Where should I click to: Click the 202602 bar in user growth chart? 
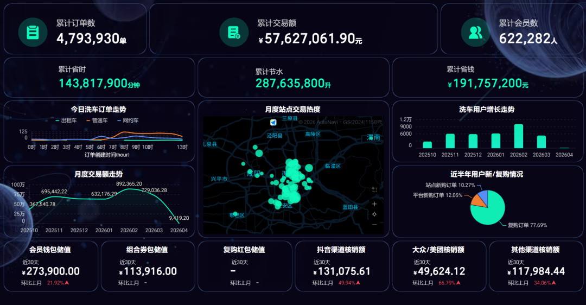tap(518, 136)
